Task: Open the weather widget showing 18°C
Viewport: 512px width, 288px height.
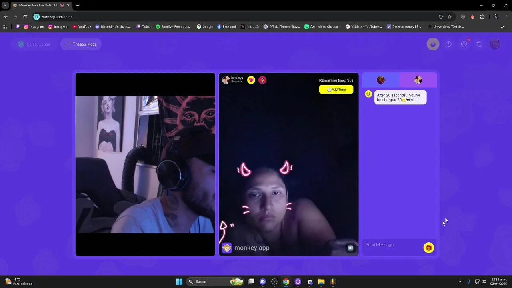Action: (x=18, y=282)
